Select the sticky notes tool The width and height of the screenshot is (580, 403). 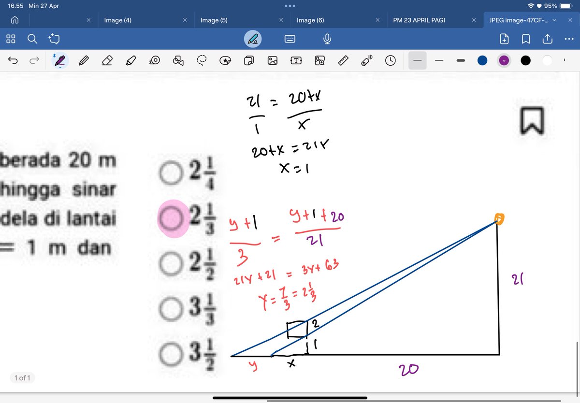point(249,61)
